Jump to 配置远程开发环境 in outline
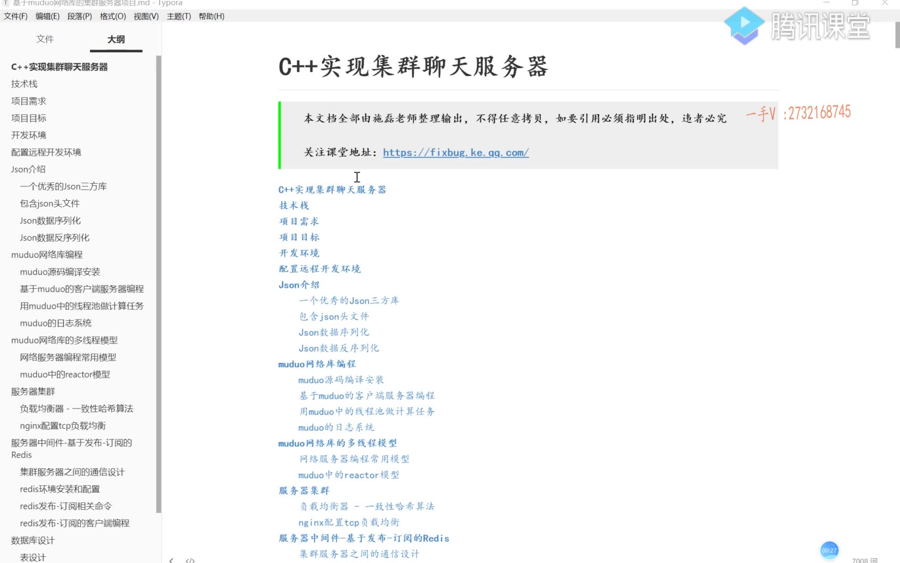This screenshot has height=563, width=900. click(46, 152)
